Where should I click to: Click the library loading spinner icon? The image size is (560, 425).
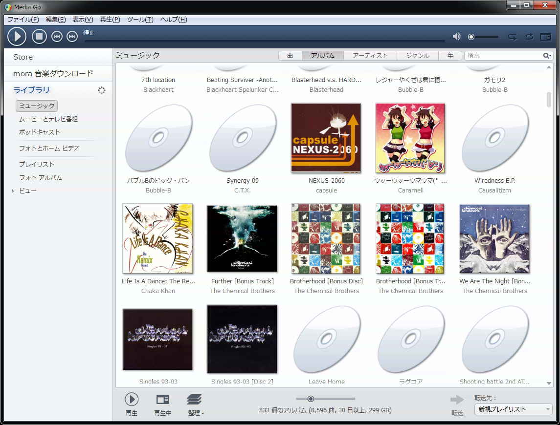(x=102, y=90)
